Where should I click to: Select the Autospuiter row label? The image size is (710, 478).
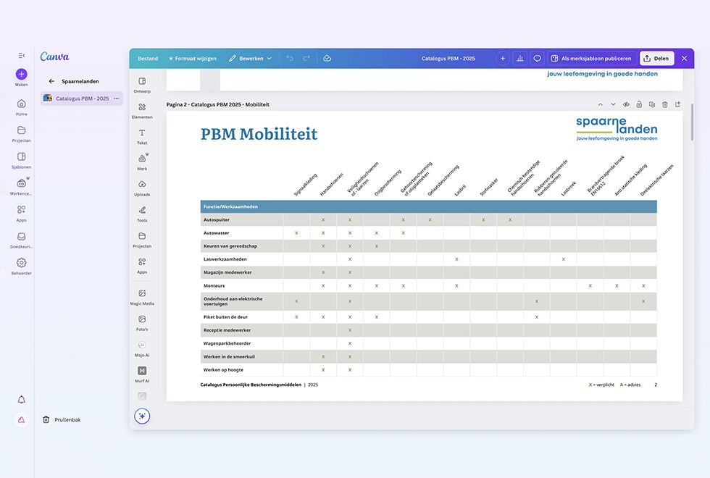coord(217,220)
